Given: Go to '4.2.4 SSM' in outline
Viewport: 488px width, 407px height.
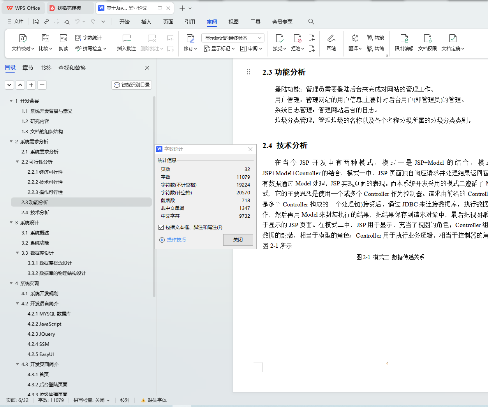Looking at the screenshot, I should 38,344.
